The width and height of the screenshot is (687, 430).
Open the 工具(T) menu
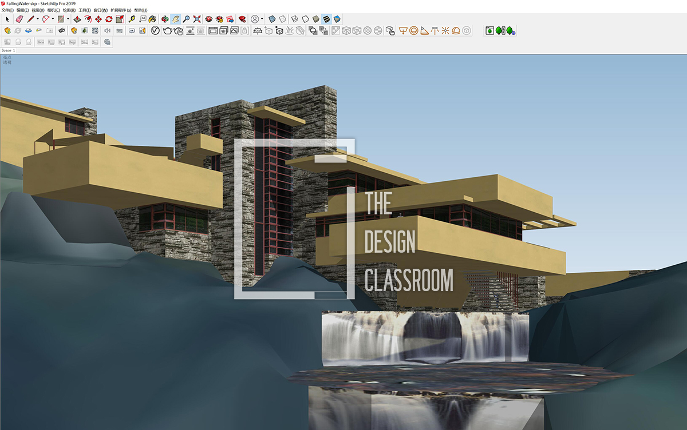point(85,10)
